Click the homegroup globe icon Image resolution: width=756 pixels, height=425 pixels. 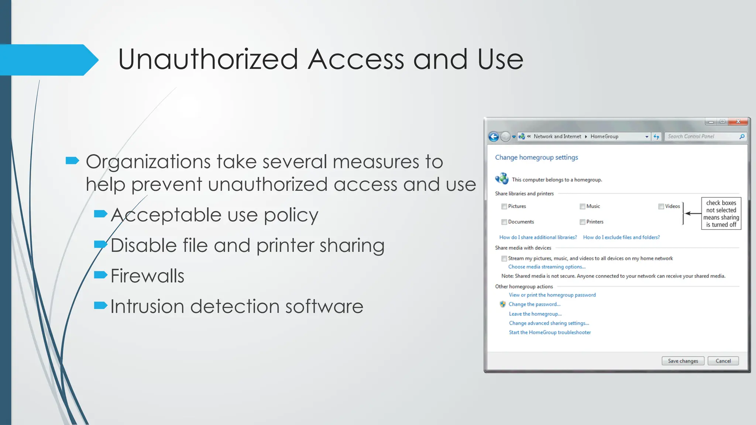[502, 179]
